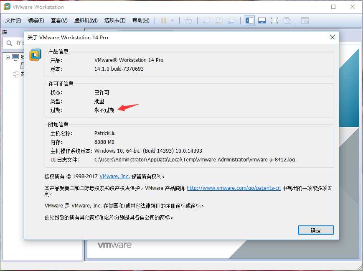The height and width of the screenshot is (271, 363).
Task: Click the Windows 10, 64-bit OS version text
Action: pos(148,151)
